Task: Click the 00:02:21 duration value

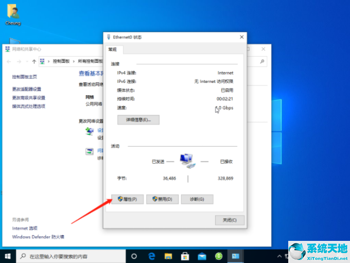Action: pyautogui.click(x=225, y=99)
